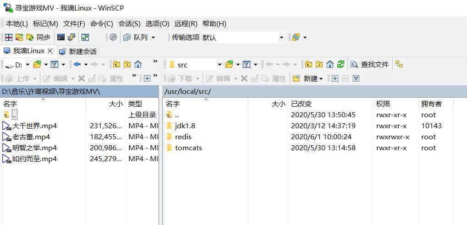Open the remote src directory dropdown

coord(195,65)
